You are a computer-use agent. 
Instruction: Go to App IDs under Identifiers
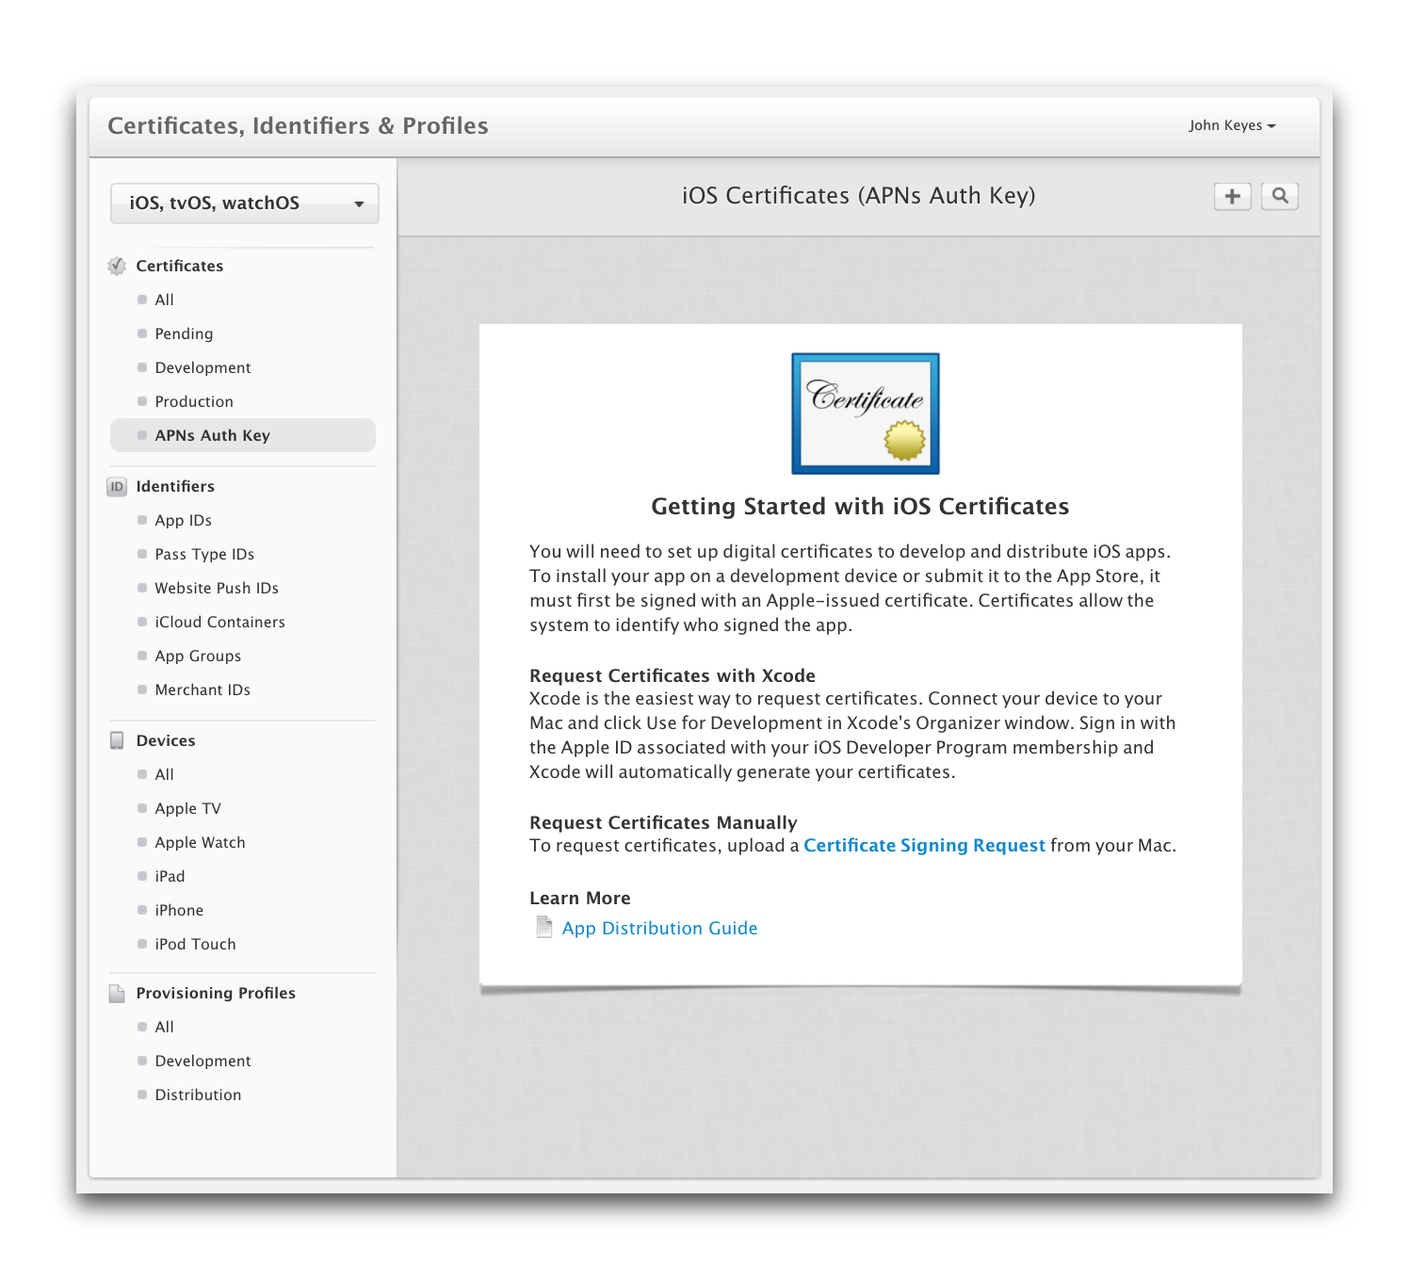[183, 520]
